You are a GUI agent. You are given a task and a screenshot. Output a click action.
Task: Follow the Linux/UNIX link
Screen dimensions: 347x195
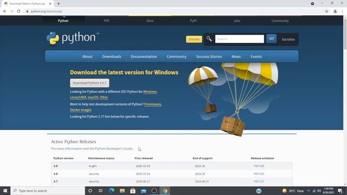point(78,97)
